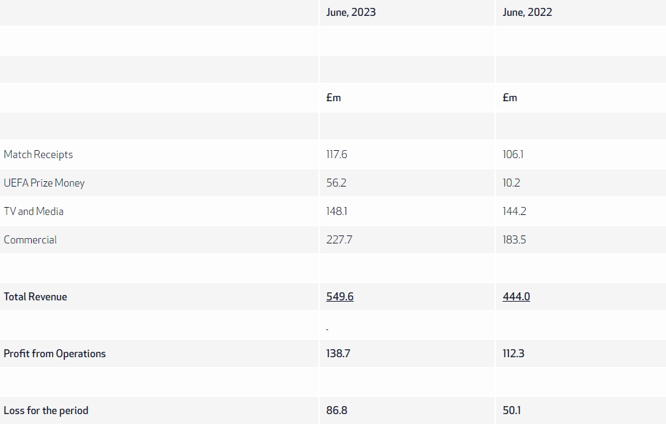Click the June, 2023 column header

click(351, 13)
